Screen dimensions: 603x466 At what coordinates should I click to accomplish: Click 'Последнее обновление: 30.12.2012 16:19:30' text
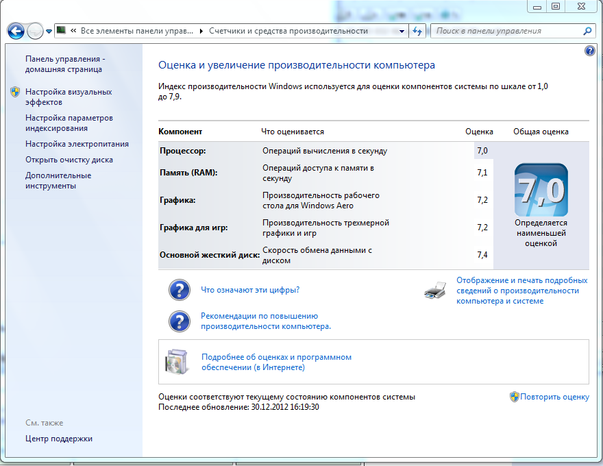tap(238, 407)
